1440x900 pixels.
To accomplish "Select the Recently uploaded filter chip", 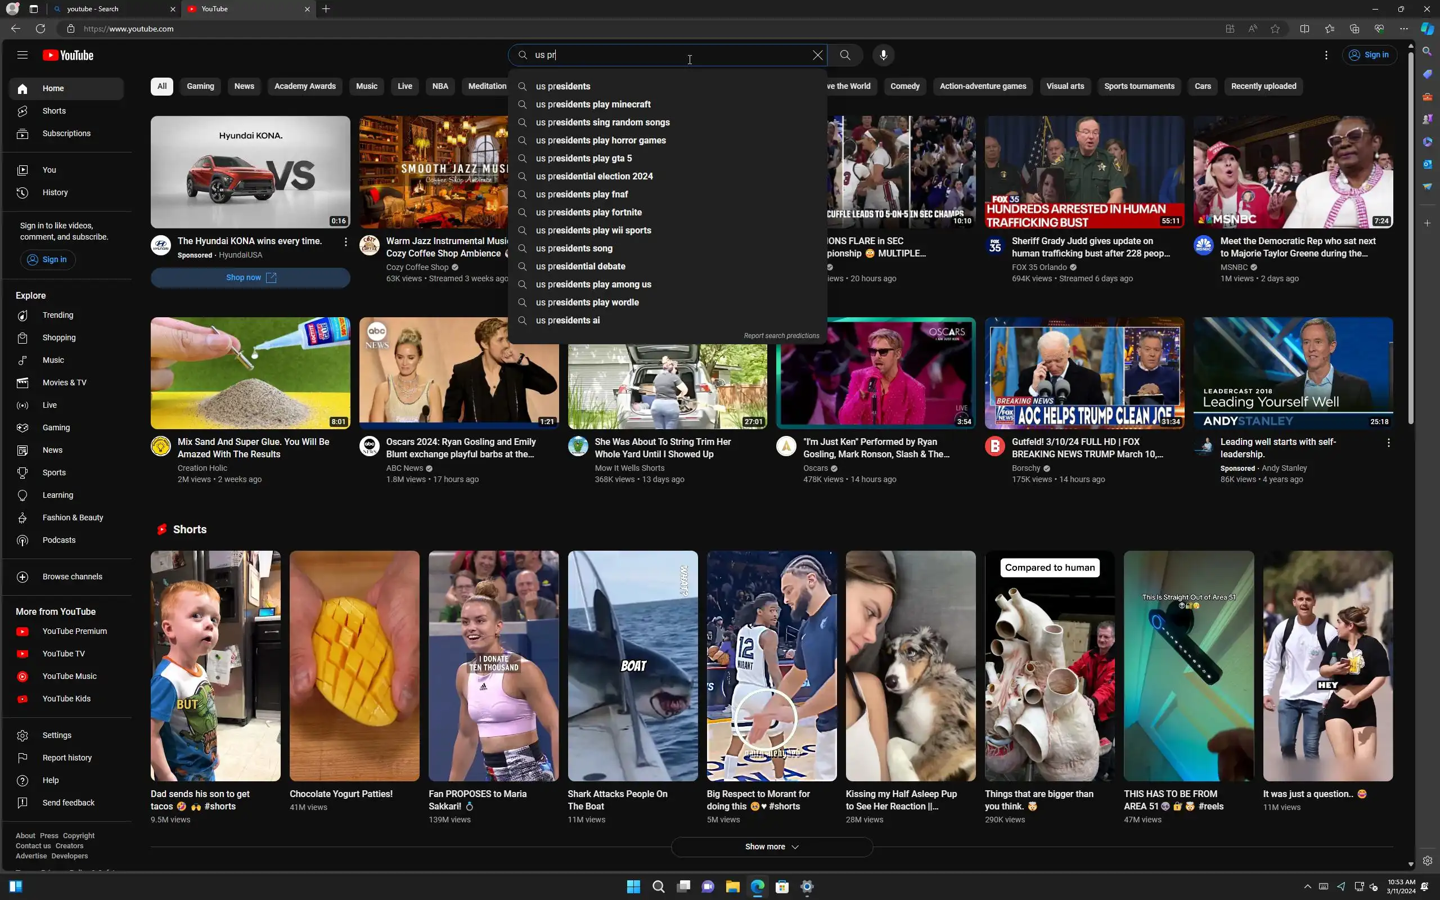I will pyautogui.click(x=1263, y=86).
